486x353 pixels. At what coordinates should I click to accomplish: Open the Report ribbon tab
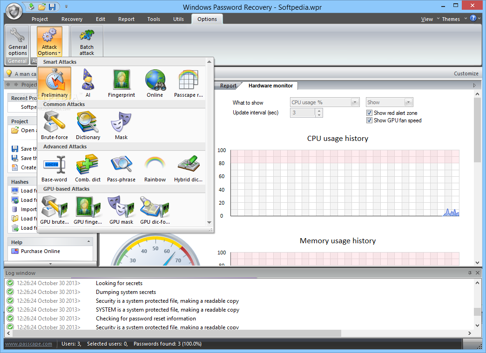tap(126, 19)
